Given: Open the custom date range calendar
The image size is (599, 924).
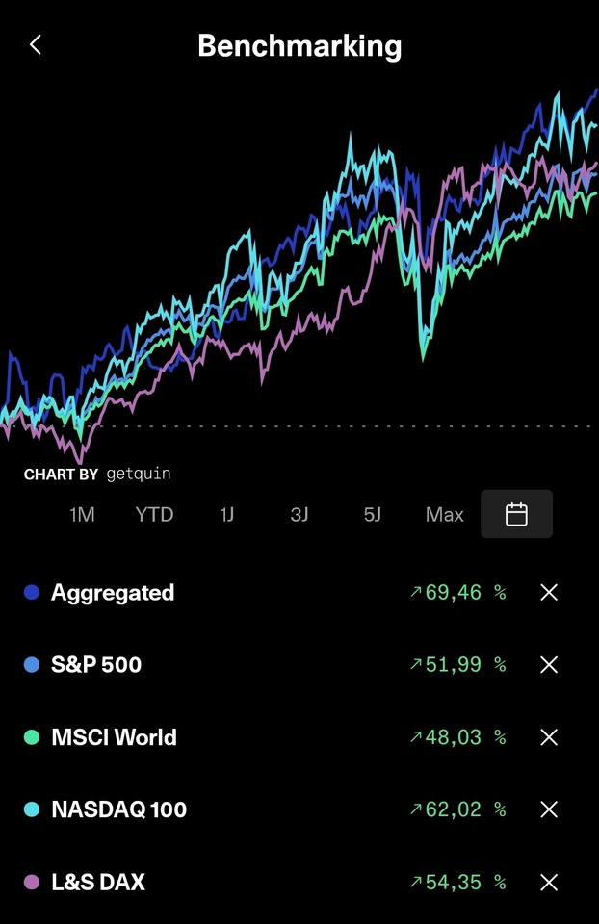Looking at the screenshot, I should [516, 514].
